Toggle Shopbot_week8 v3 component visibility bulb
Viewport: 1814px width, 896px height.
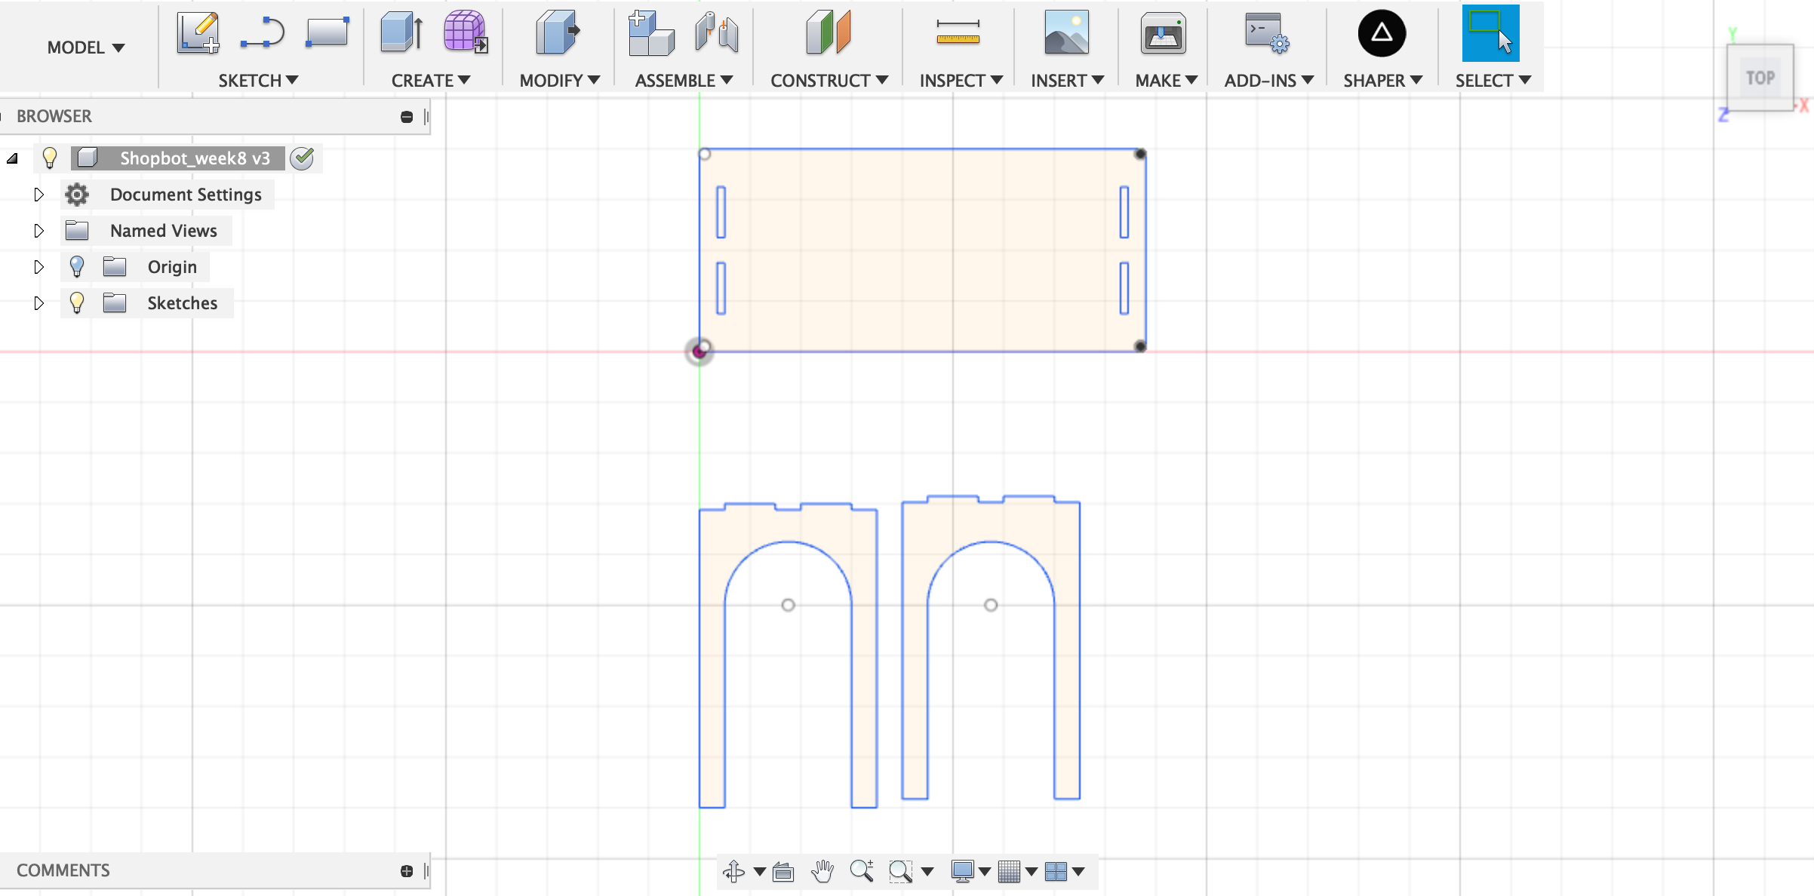tap(50, 158)
